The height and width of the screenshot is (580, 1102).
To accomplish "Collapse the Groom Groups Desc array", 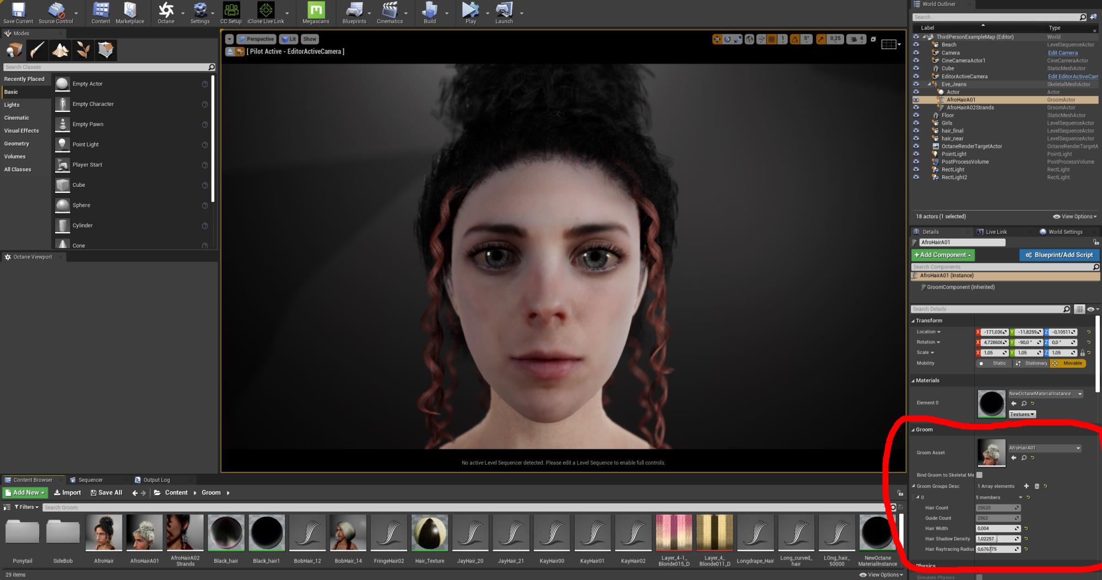I will pos(913,486).
